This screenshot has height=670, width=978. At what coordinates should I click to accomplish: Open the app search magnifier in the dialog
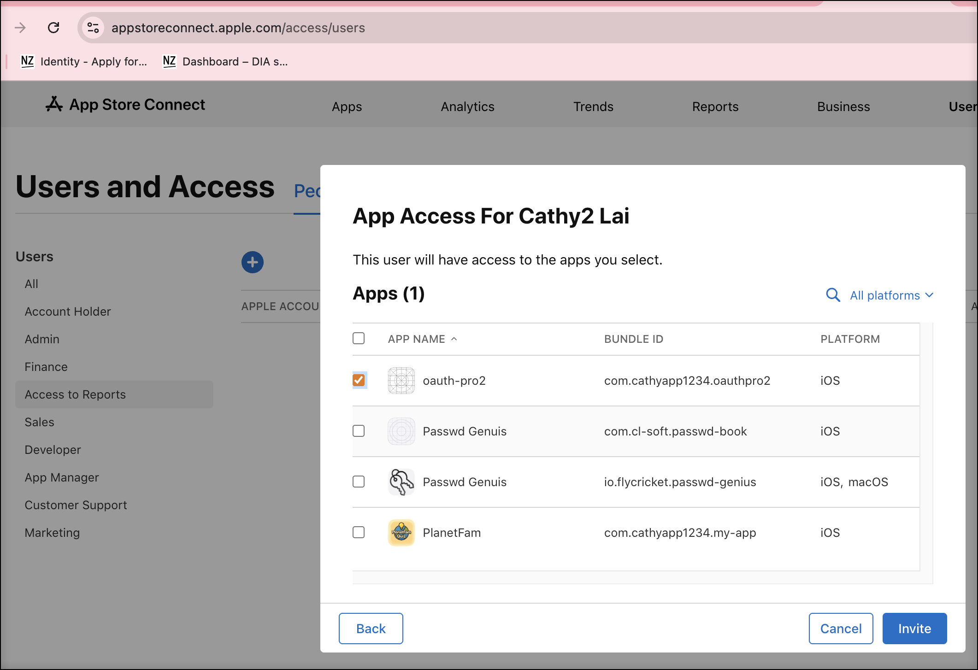coord(833,295)
